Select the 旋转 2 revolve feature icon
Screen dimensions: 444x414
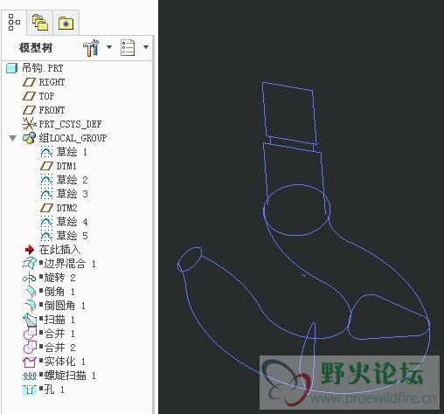coord(30,278)
